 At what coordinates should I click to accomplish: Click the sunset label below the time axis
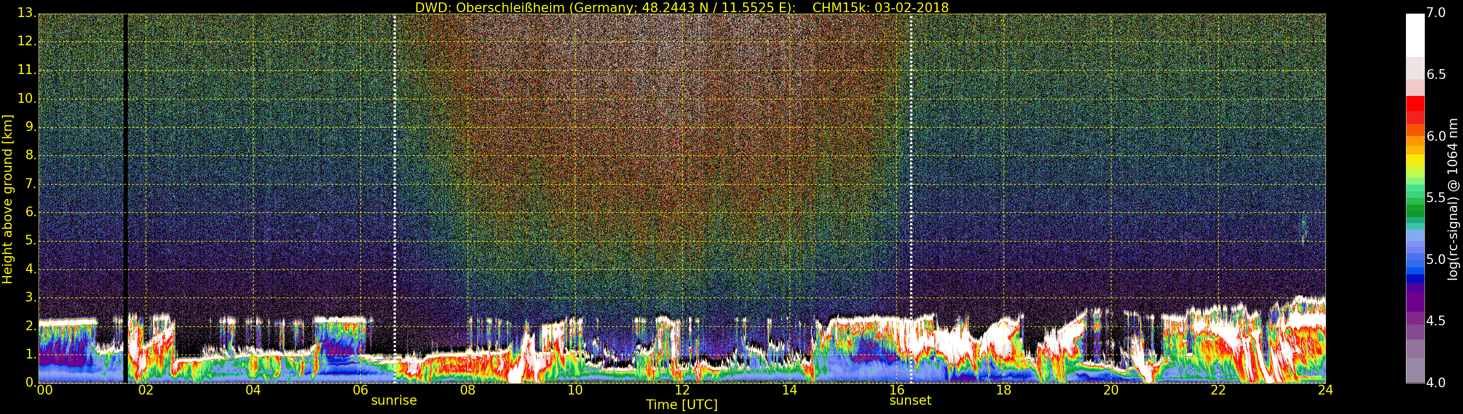click(910, 400)
